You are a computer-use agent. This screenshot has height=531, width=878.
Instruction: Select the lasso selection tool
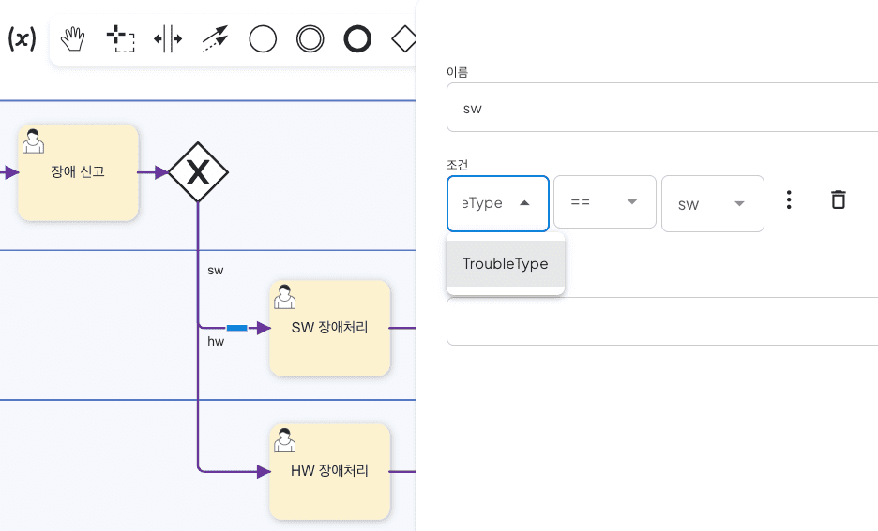(x=120, y=39)
